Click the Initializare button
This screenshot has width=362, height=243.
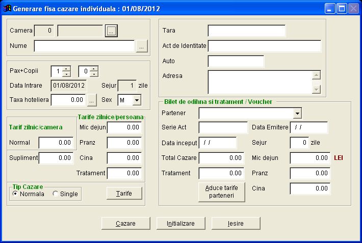tap(181, 223)
